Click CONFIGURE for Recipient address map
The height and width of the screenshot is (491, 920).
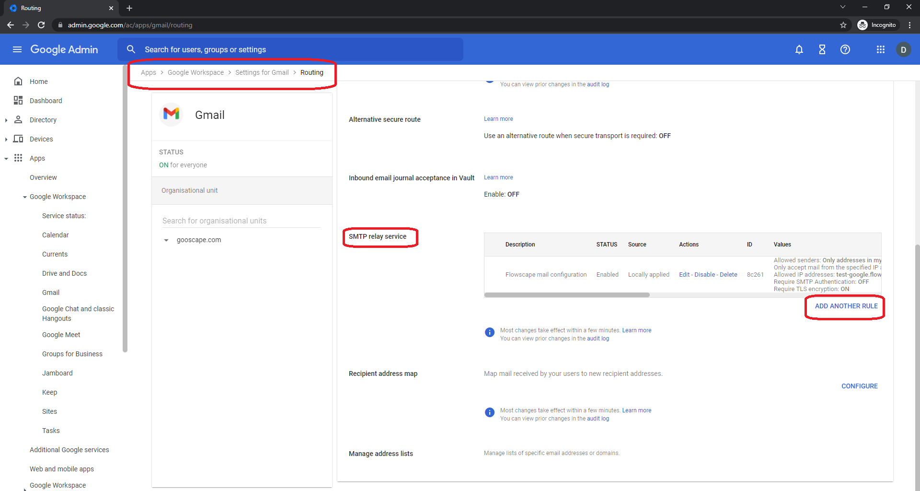tap(859, 386)
